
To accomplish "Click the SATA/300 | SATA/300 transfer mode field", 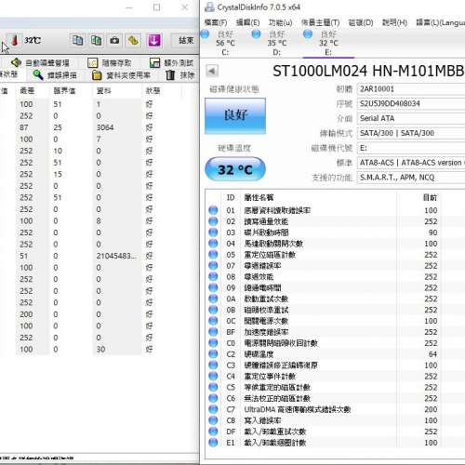I will 411,133.
